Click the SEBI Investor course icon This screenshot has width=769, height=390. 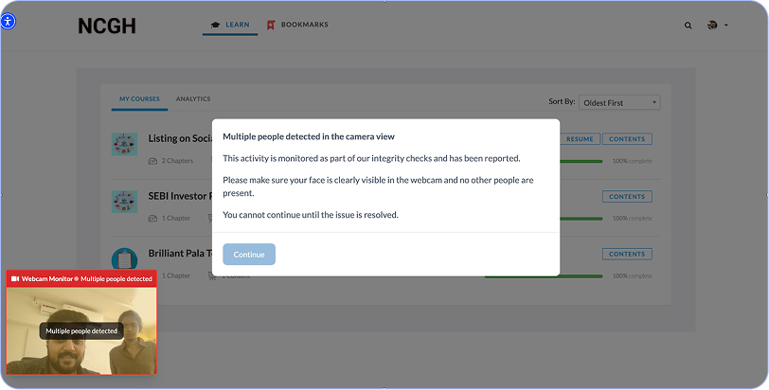point(124,202)
